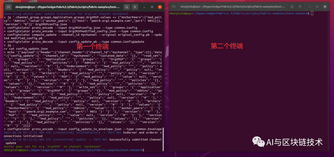Screen dimensions: 334x157
Task: Focus the cursor in the right terminal prompt
Action: tap(312, 13)
